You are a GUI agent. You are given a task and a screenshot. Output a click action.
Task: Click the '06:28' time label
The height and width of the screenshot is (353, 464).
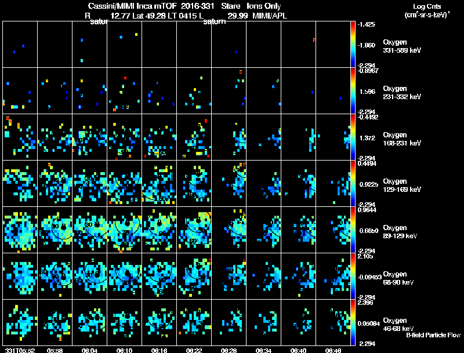(x=229, y=350)
